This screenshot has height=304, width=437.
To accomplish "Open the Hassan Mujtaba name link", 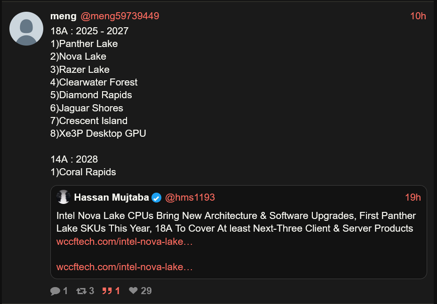I will pos(111,197).
